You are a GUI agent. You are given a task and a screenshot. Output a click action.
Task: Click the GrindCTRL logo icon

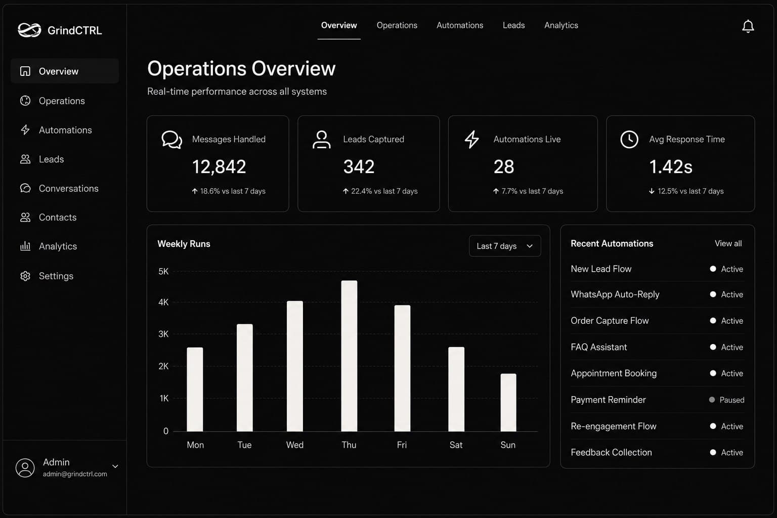pyautogui.click(x=29, y=30)
